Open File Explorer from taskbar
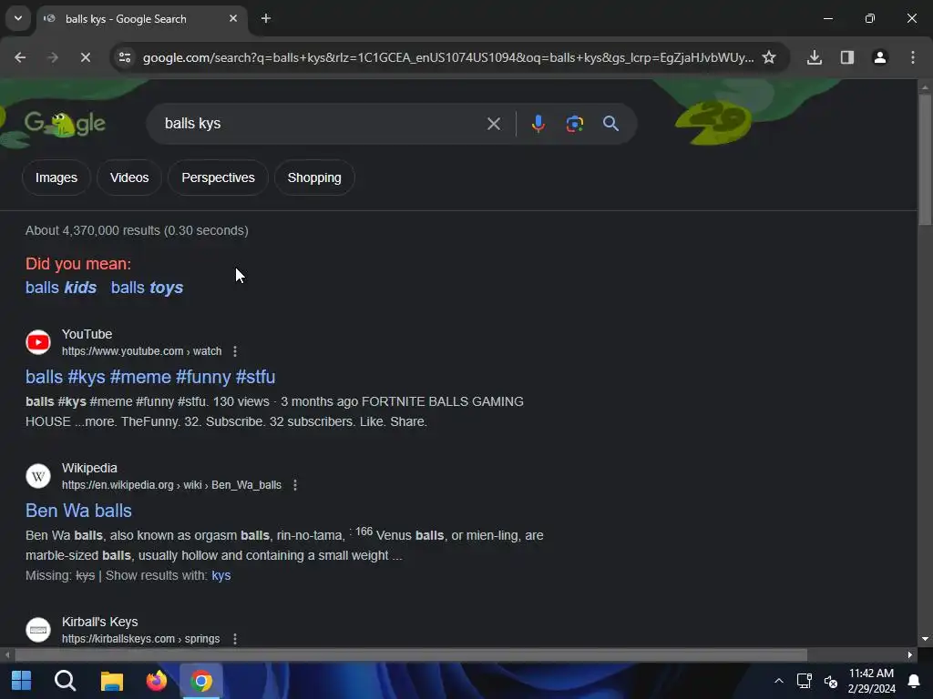 [x=111, y=681]
